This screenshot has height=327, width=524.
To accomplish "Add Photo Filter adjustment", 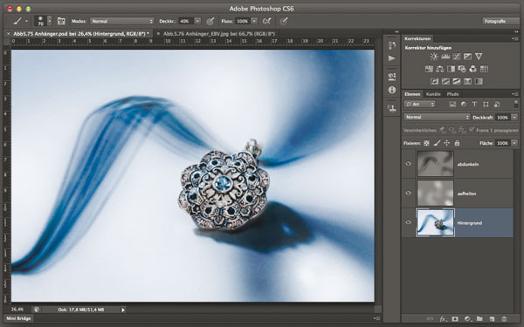I will tap(462, 69).
